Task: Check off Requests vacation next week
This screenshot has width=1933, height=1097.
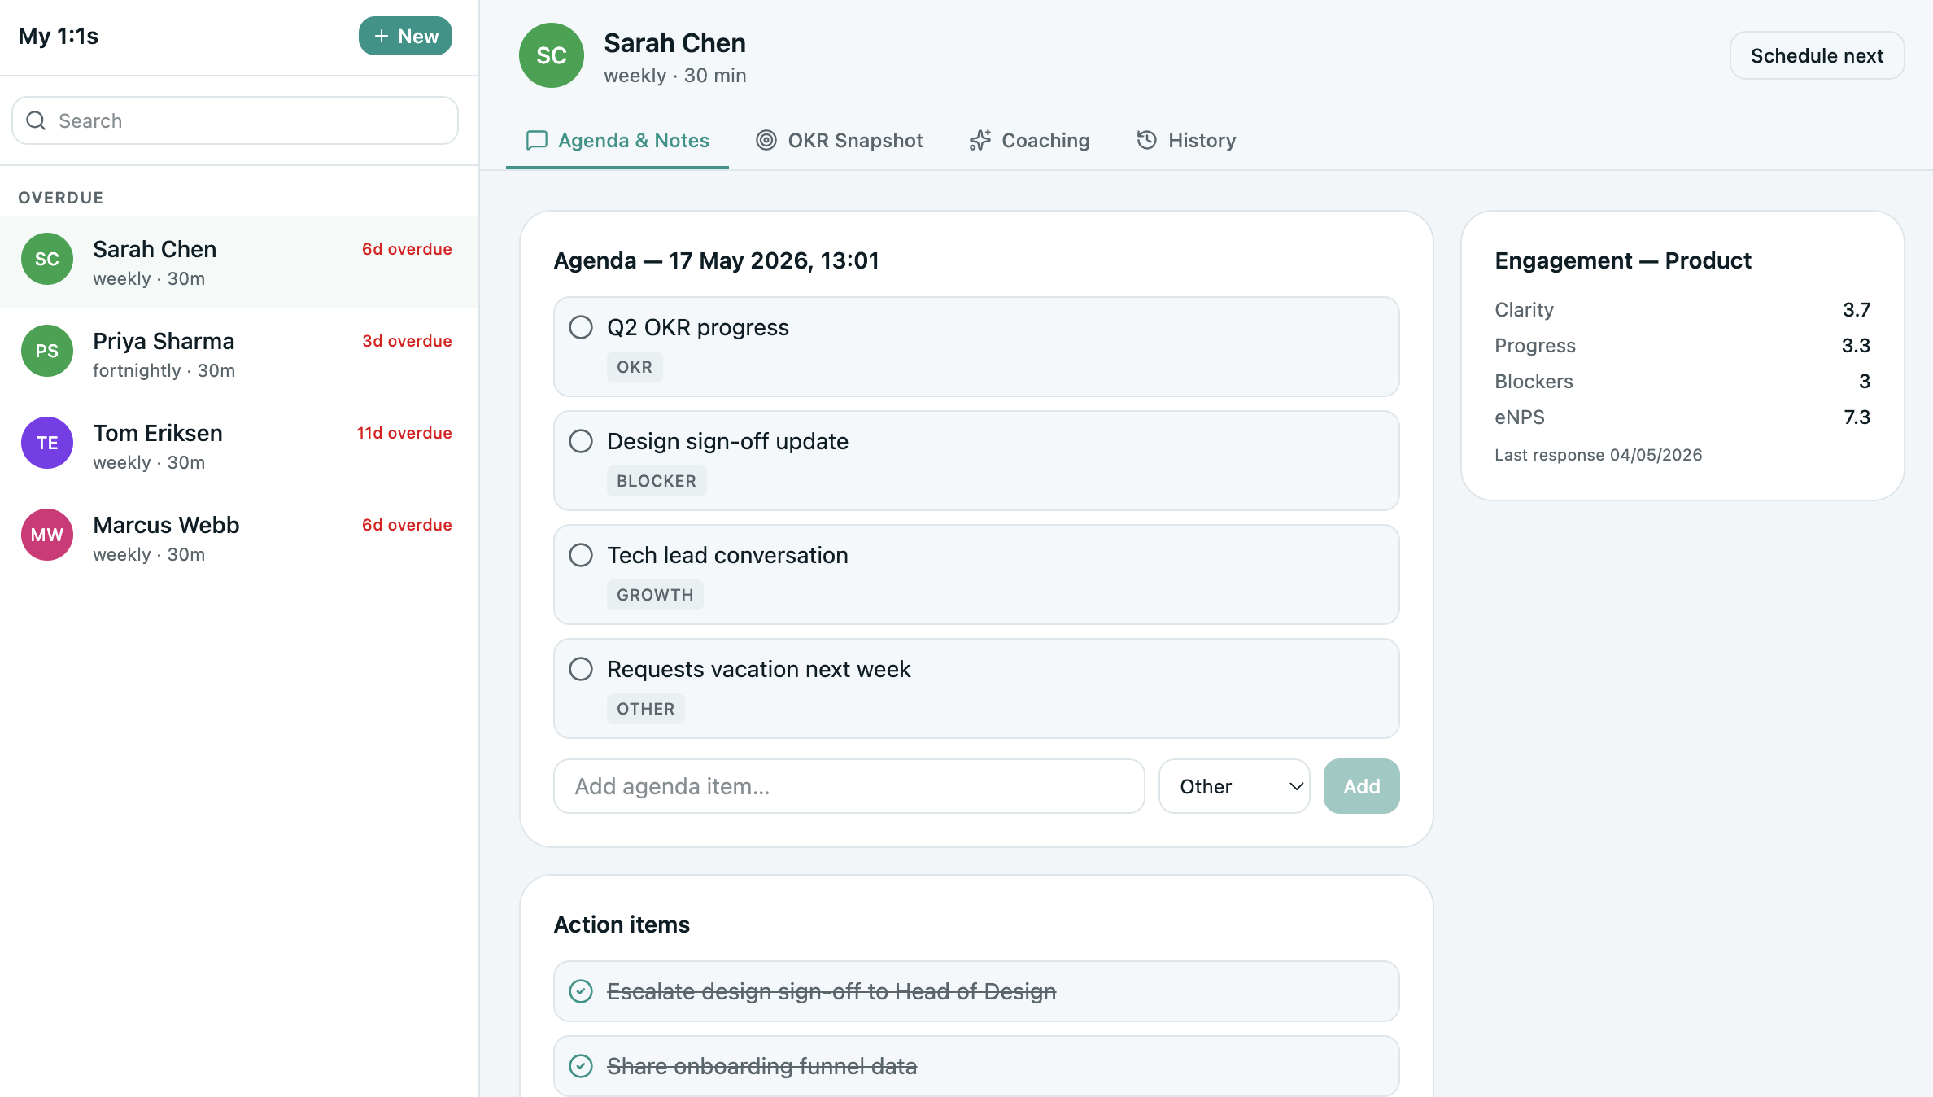Action: pyautogui.click(x=581, y=669)
